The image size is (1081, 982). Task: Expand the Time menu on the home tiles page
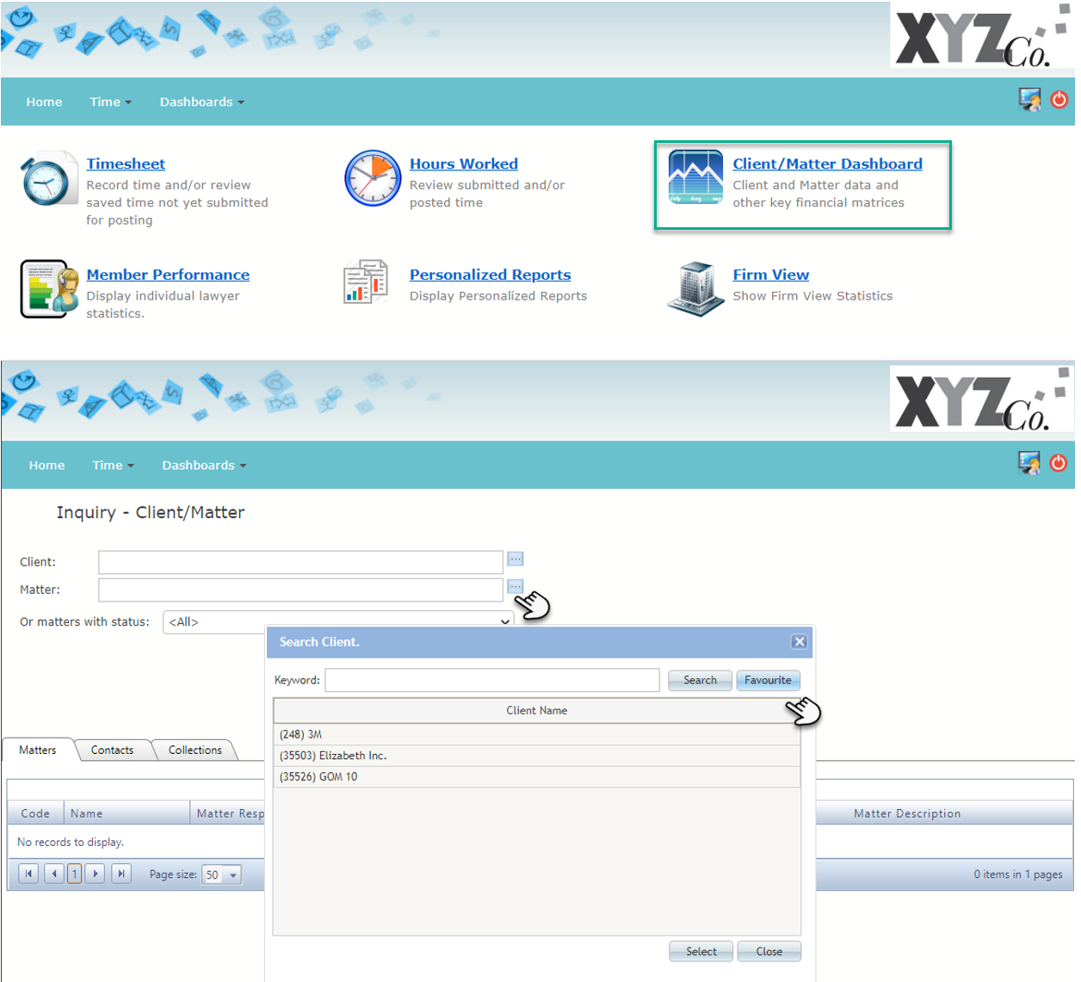coord(111,102)
